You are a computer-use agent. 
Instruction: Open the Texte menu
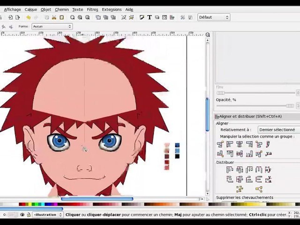[x=78, y=9]
